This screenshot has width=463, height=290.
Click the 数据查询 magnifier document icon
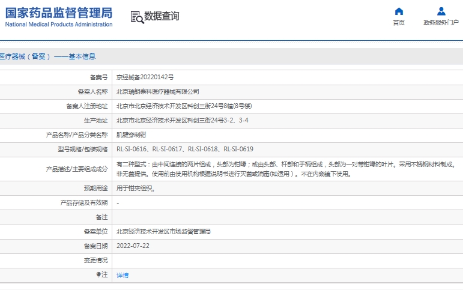tap(138, 17)
